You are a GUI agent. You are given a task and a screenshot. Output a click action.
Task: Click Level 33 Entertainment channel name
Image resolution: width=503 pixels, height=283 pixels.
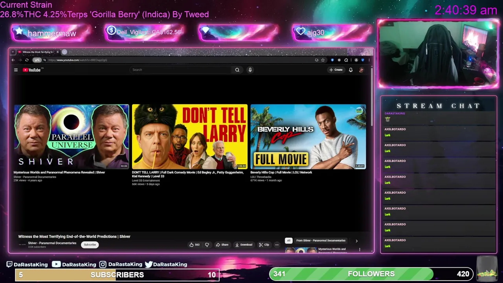146,180
